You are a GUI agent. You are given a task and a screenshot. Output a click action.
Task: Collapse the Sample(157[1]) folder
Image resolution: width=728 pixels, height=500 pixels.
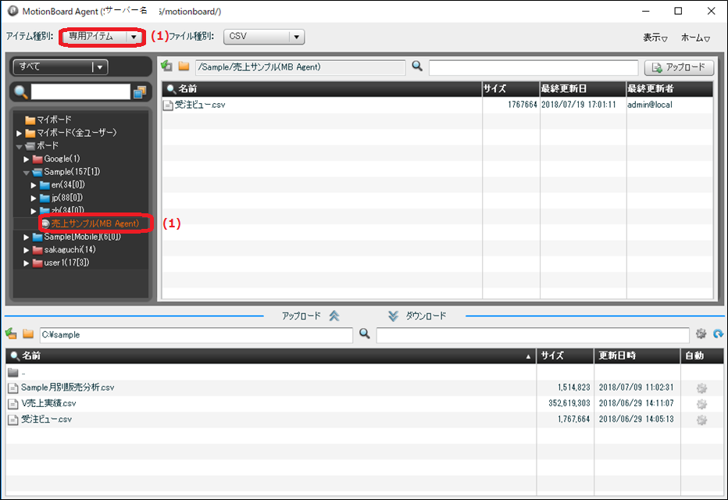point(27,172)
